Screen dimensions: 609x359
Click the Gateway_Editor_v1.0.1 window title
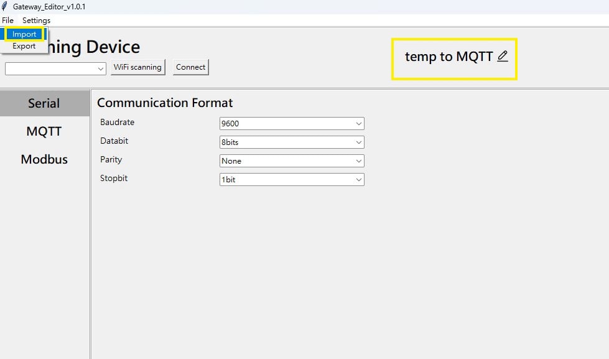click(x=49, y=6)
